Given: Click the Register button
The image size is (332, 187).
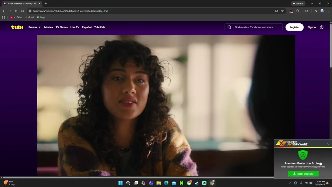Looking at the screenshot, I should [x=294, y=27].
